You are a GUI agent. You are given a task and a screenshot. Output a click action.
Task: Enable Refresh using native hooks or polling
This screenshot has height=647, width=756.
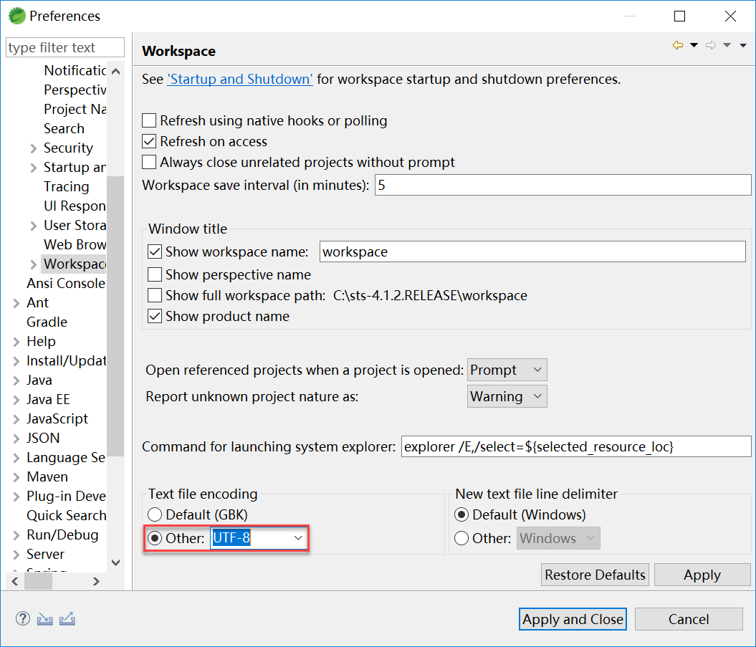pos(150,120)
